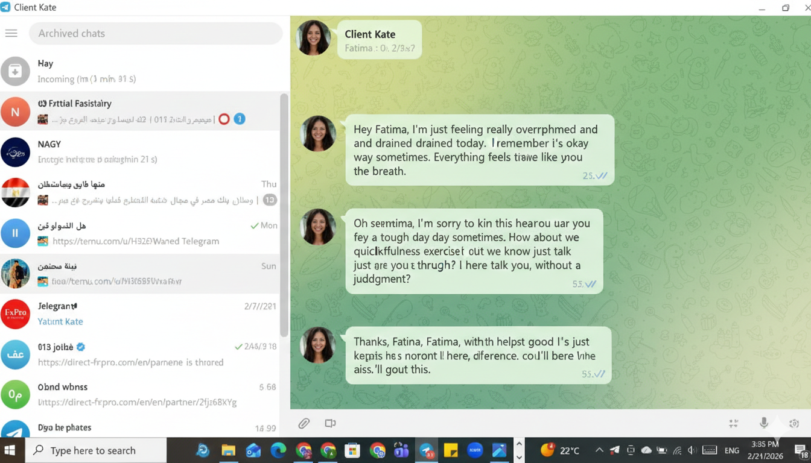Click the red circle badge in second chat
Image resolution: width=811 pixels, height=463 pixels.
tap(224, 119)
